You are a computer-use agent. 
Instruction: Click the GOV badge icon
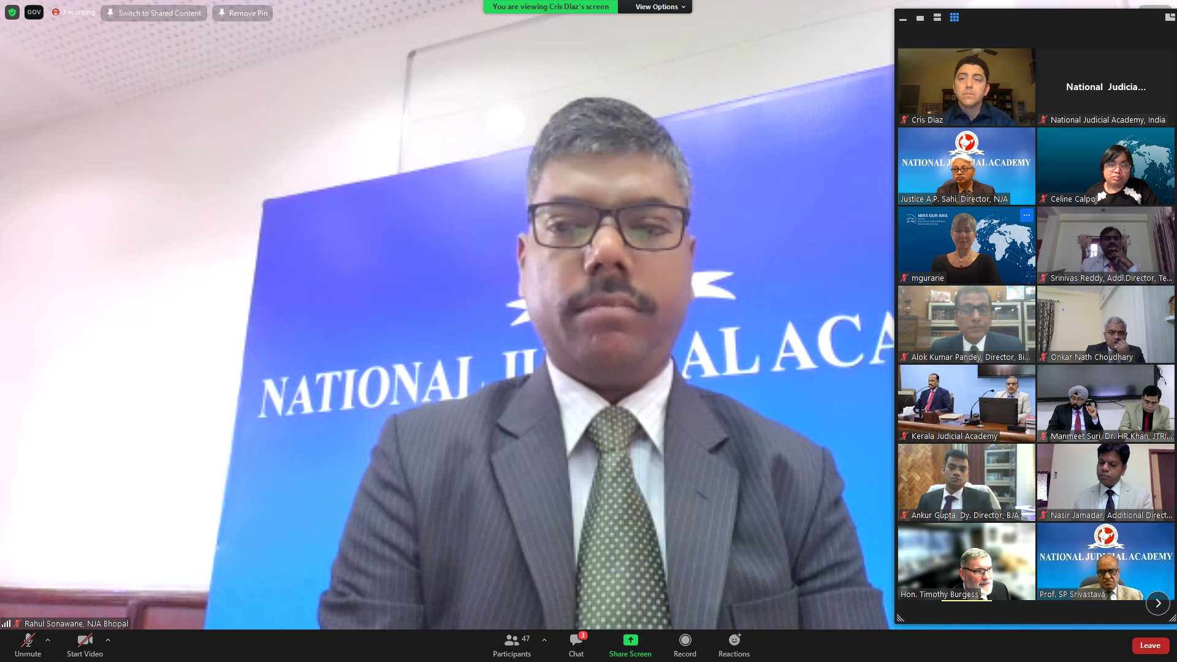click(x=34, y=12)
